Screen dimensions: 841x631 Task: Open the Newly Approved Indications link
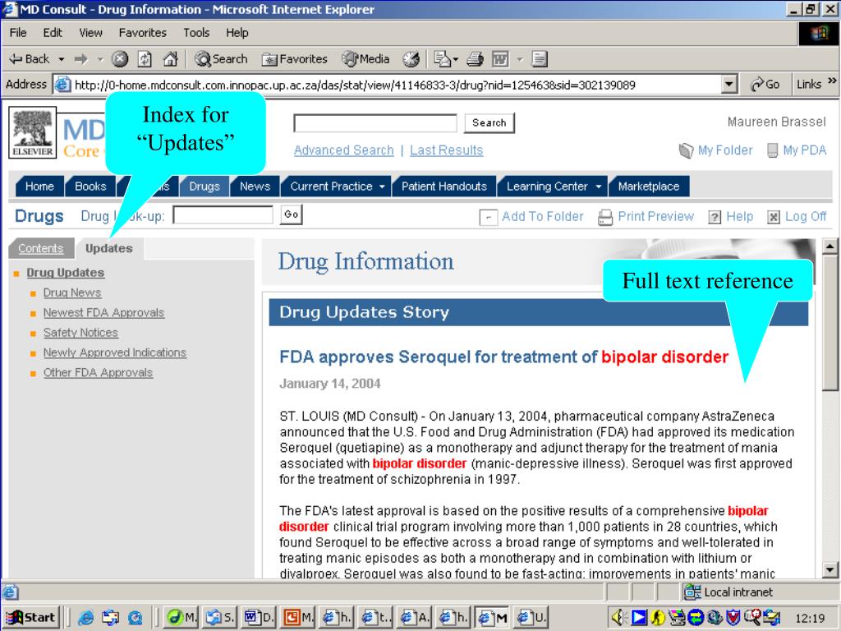click(115, 352)
